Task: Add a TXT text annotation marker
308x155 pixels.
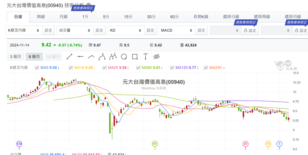Action: coord(146,56)
